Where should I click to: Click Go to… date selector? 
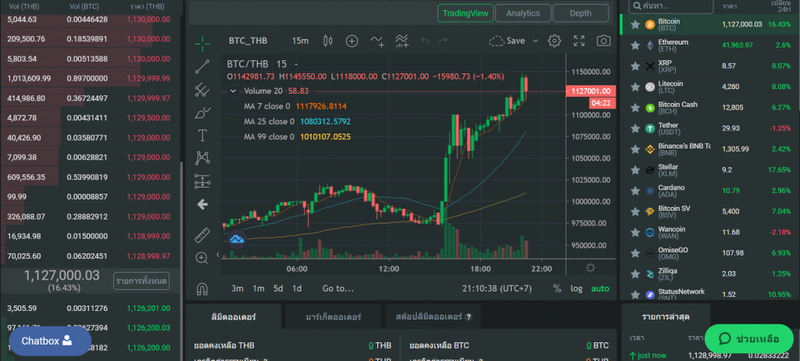[337, 288]
